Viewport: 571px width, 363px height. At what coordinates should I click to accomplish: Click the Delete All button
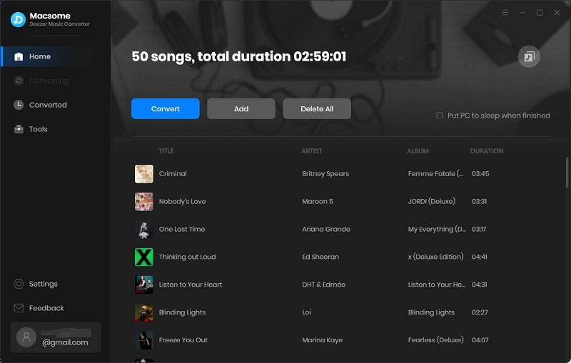point(317,108)
